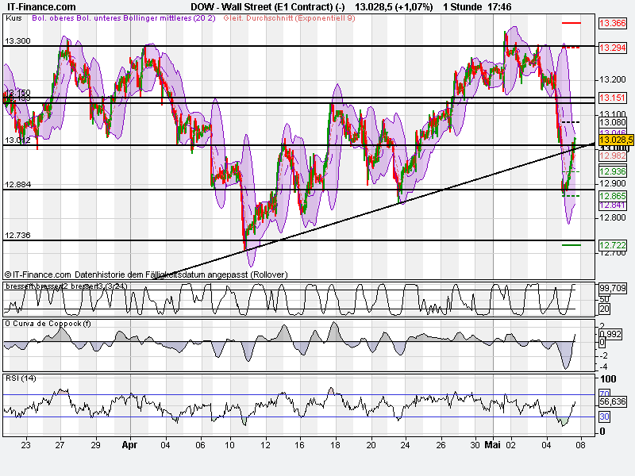Click the 27 date axis label
This screenshot has height=476, width=635.
click(x=60, y=445)
